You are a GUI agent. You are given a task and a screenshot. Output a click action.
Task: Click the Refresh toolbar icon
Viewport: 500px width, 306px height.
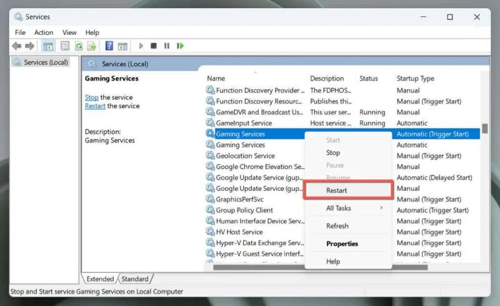coord(79,46)
